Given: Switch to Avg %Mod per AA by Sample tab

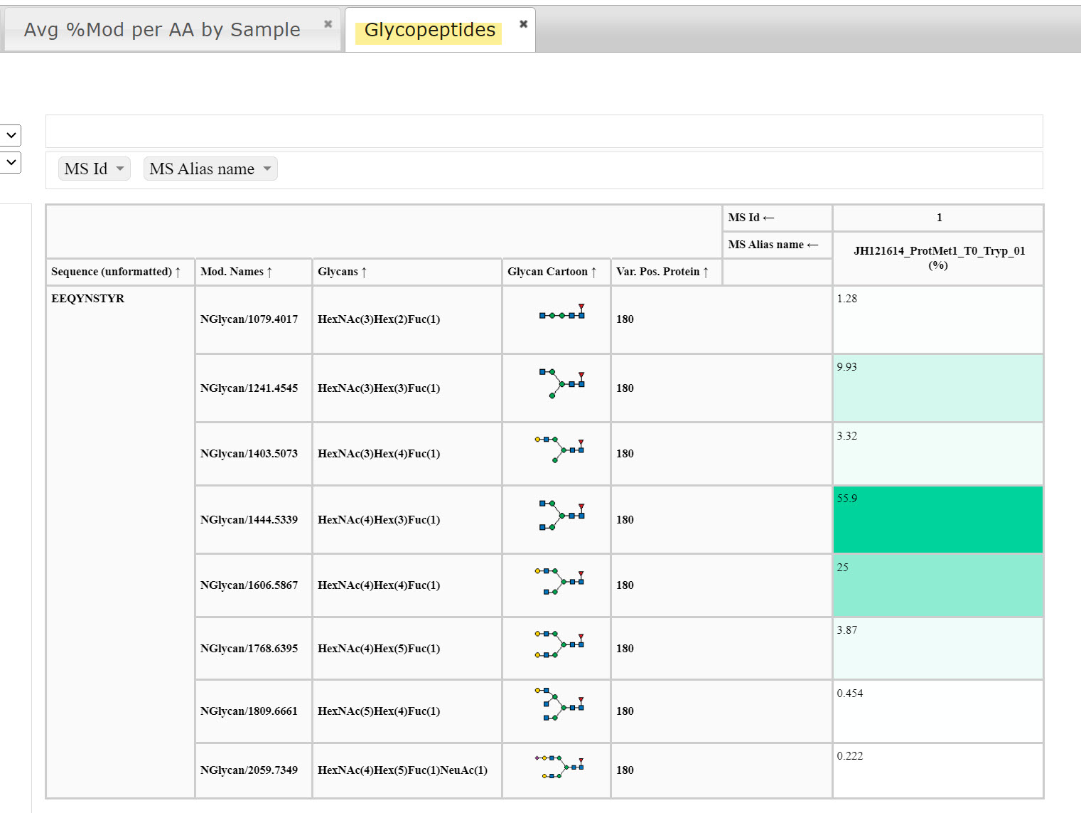Looking at the screenshot, I should [162, 30].
